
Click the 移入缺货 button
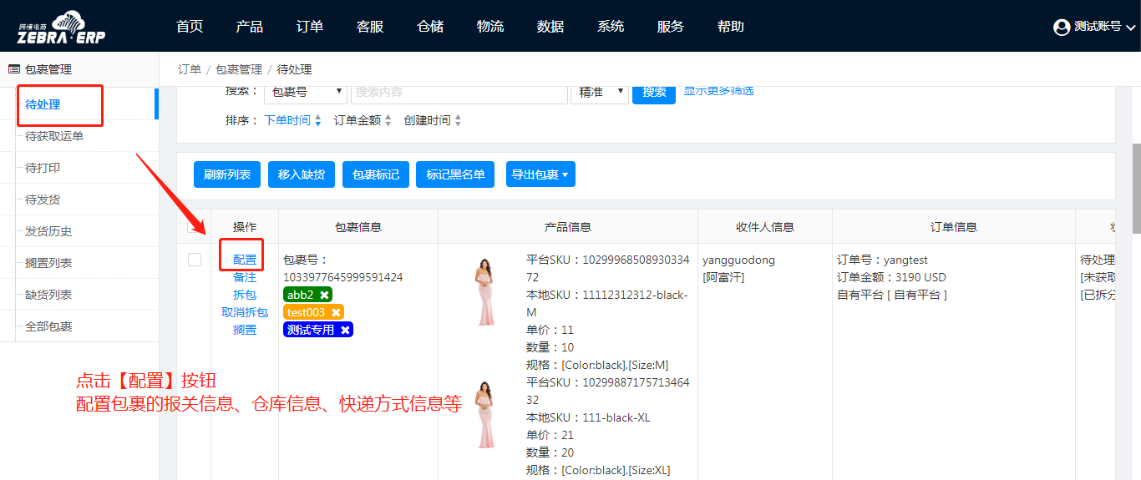click(301, 174)
